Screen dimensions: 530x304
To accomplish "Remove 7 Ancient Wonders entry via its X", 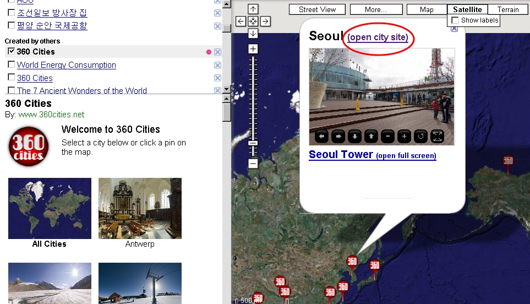I will 218,90.
